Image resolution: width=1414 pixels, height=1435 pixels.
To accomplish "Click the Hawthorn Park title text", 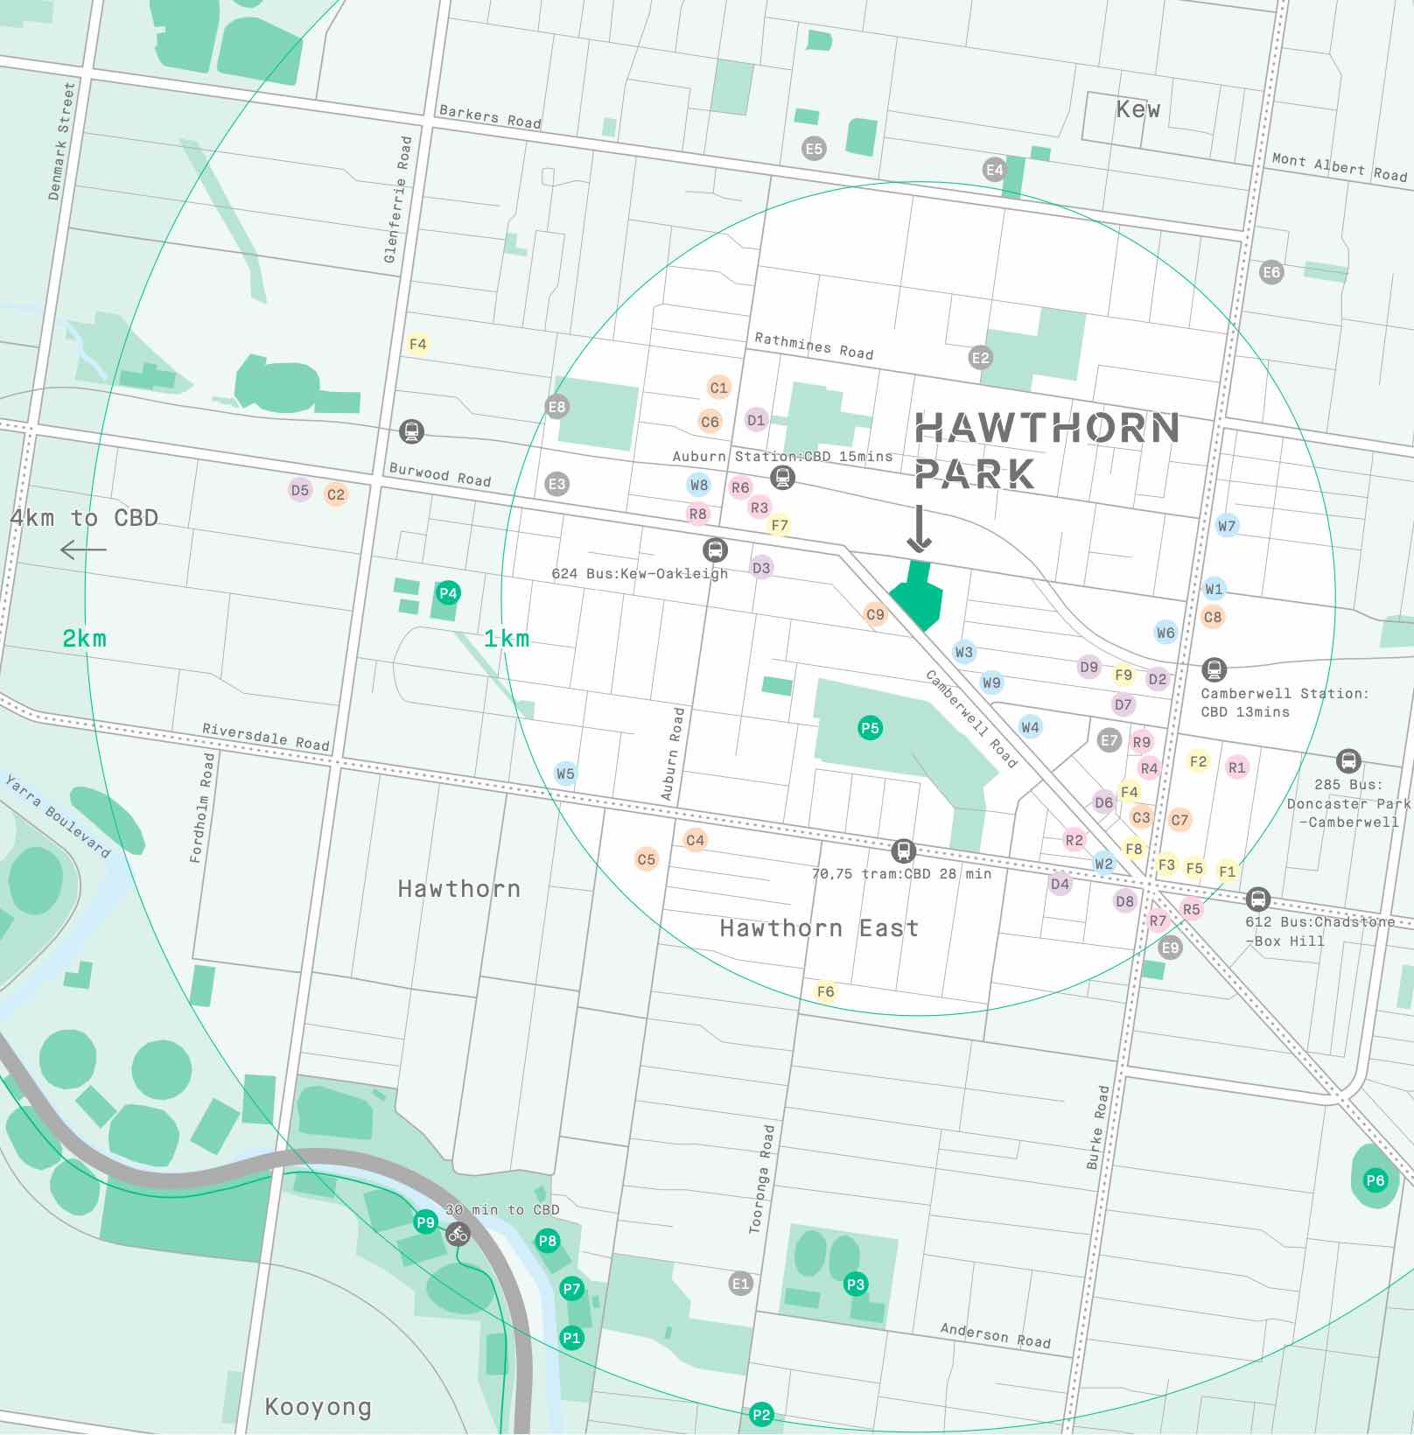I will point(1046,451).
